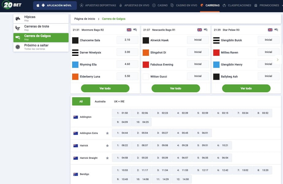Viewport: 283px width, 184px height.
Task: Click flag icon next to Bendigo
Action: pos(76,174)
